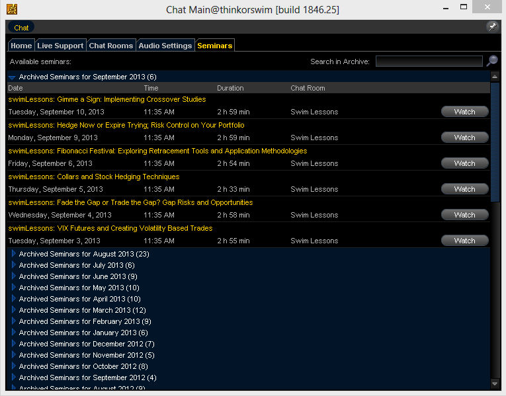The image size is (506, 396).
Task: Expand Archived Seminars for November 2012
Action: [x=13, y=355]
